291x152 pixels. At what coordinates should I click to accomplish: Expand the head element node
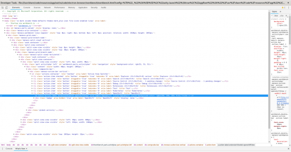click(3, 19)
